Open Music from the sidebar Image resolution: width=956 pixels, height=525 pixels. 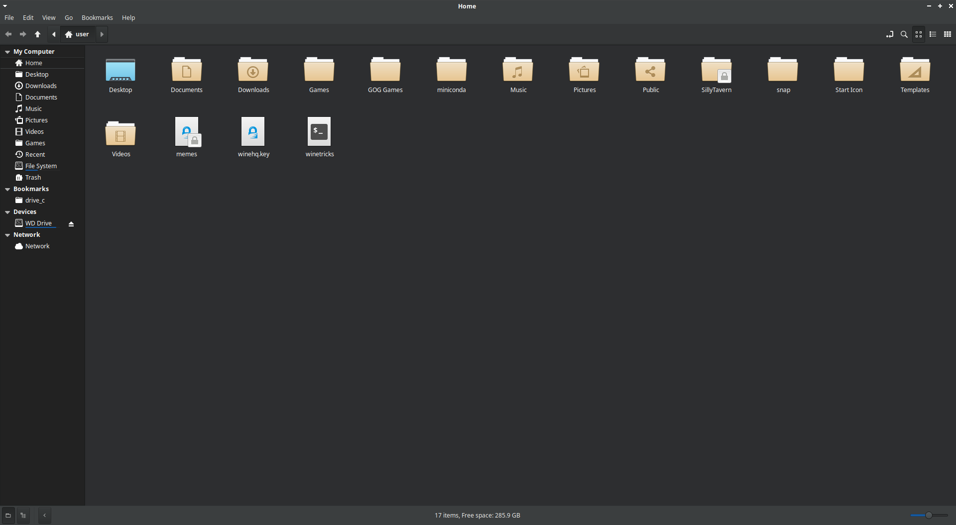tap(42, 109)
